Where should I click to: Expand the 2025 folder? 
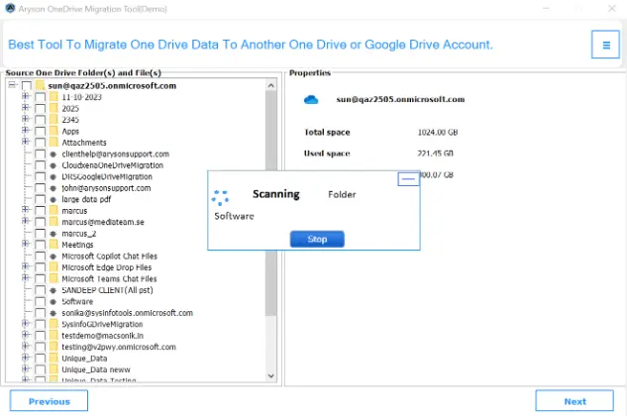coord(26,107)
